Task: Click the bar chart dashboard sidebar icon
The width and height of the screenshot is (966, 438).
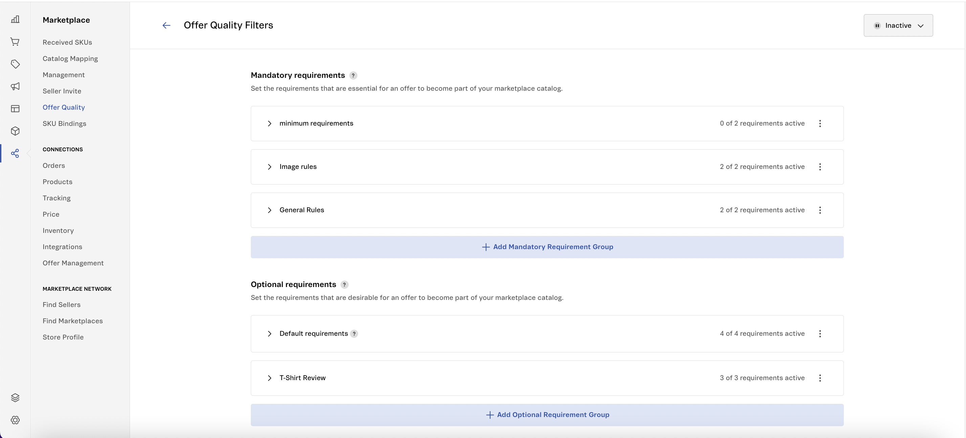Action: point(15,20)
